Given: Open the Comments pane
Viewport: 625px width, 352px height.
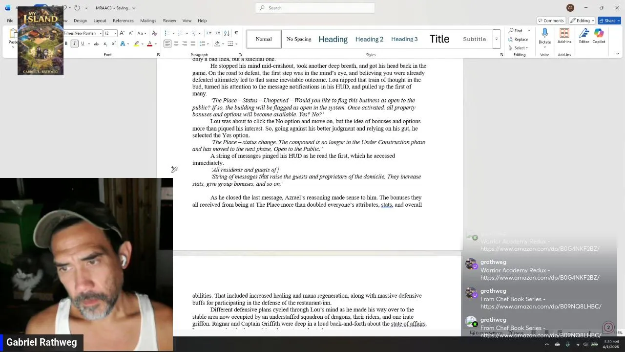Looking at the screenshot, I should click(550, 21).
